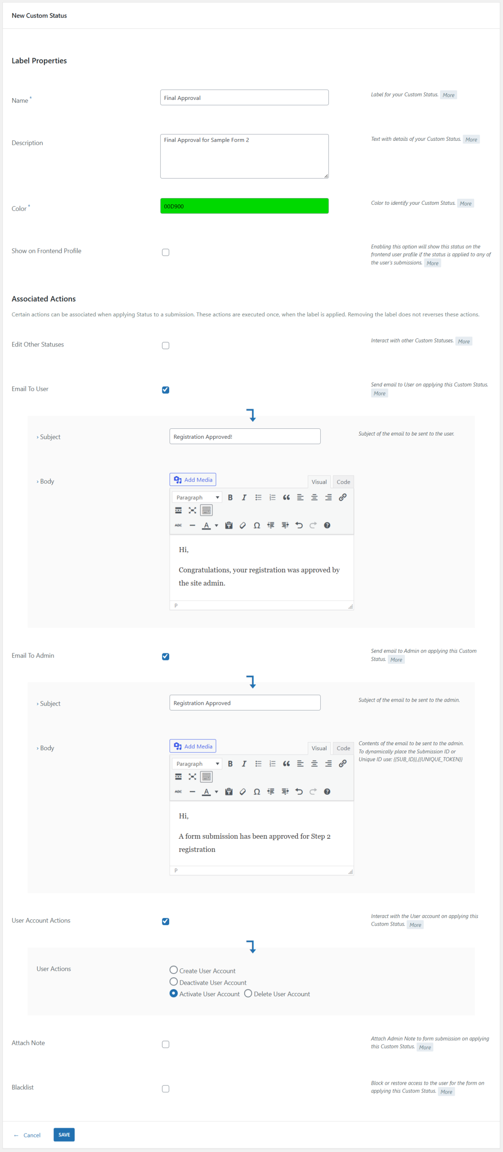Open the Paragraph format dropdown in admin email editor
The image size is (503, 1152).
(197, 764)
